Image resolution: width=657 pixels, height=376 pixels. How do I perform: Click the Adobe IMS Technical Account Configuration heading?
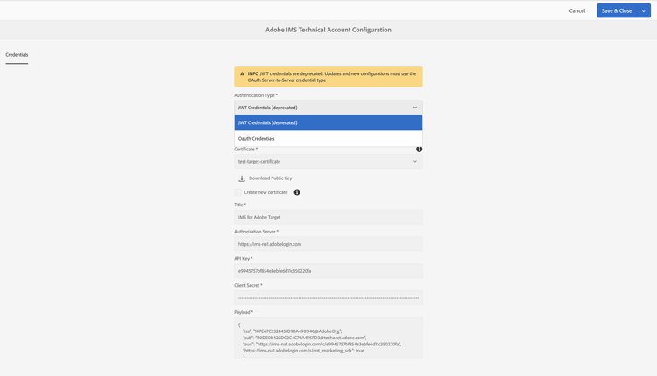coord(328,30)
